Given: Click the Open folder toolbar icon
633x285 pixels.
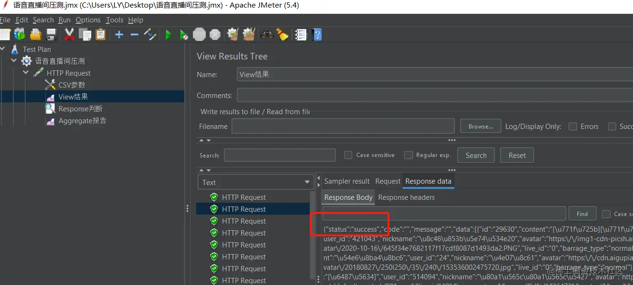Looking at the screenshot, I should (x=36, y=34).
